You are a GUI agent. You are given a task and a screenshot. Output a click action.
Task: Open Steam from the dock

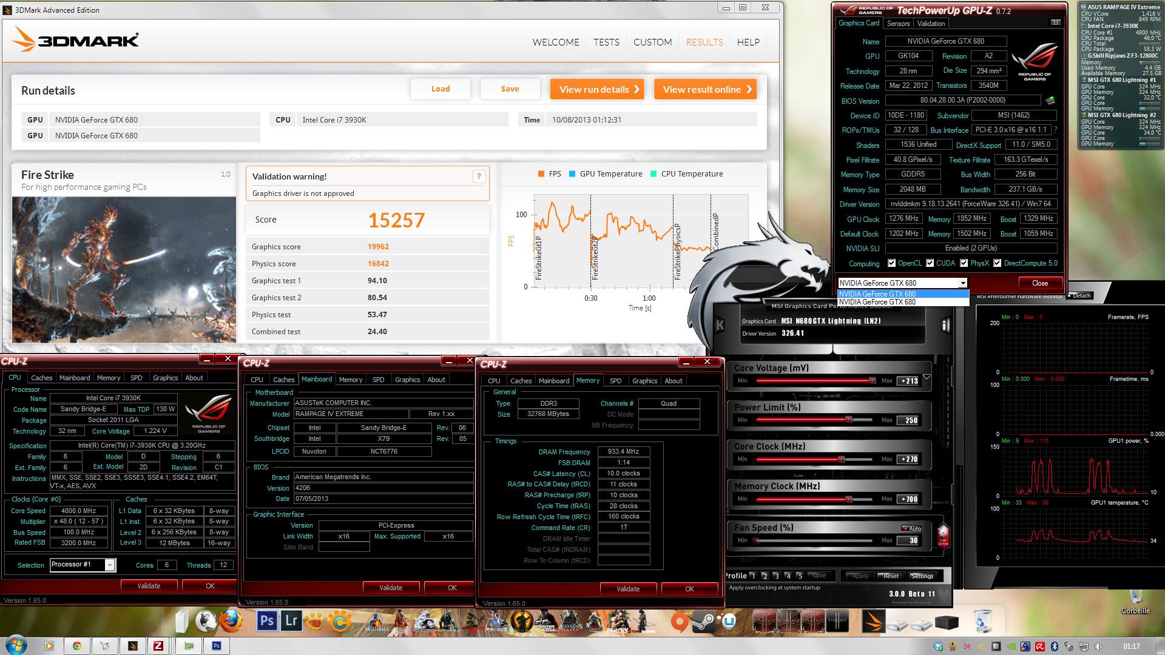pos(703,622)
